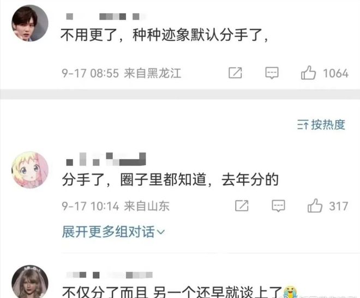
Task: Share the 9-17 08:55 Heilongjiang comment
Action: coord(235,73)
